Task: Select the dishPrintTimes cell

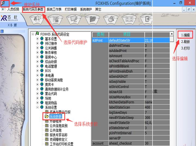Action: (x=127, y=46)
